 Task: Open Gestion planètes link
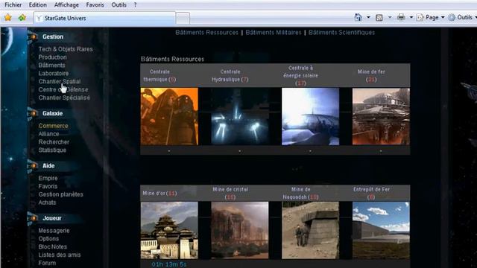click(61, 194)
